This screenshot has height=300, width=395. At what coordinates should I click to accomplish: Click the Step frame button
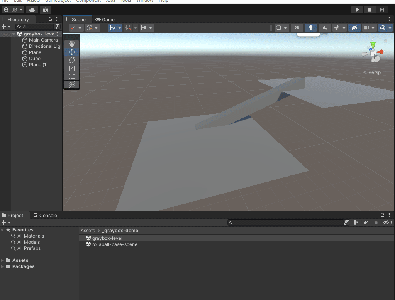click(382, 10)
